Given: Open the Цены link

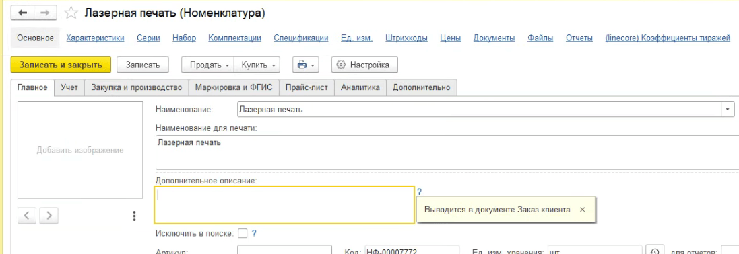Looking at the screenshot, I should [451, 38].
